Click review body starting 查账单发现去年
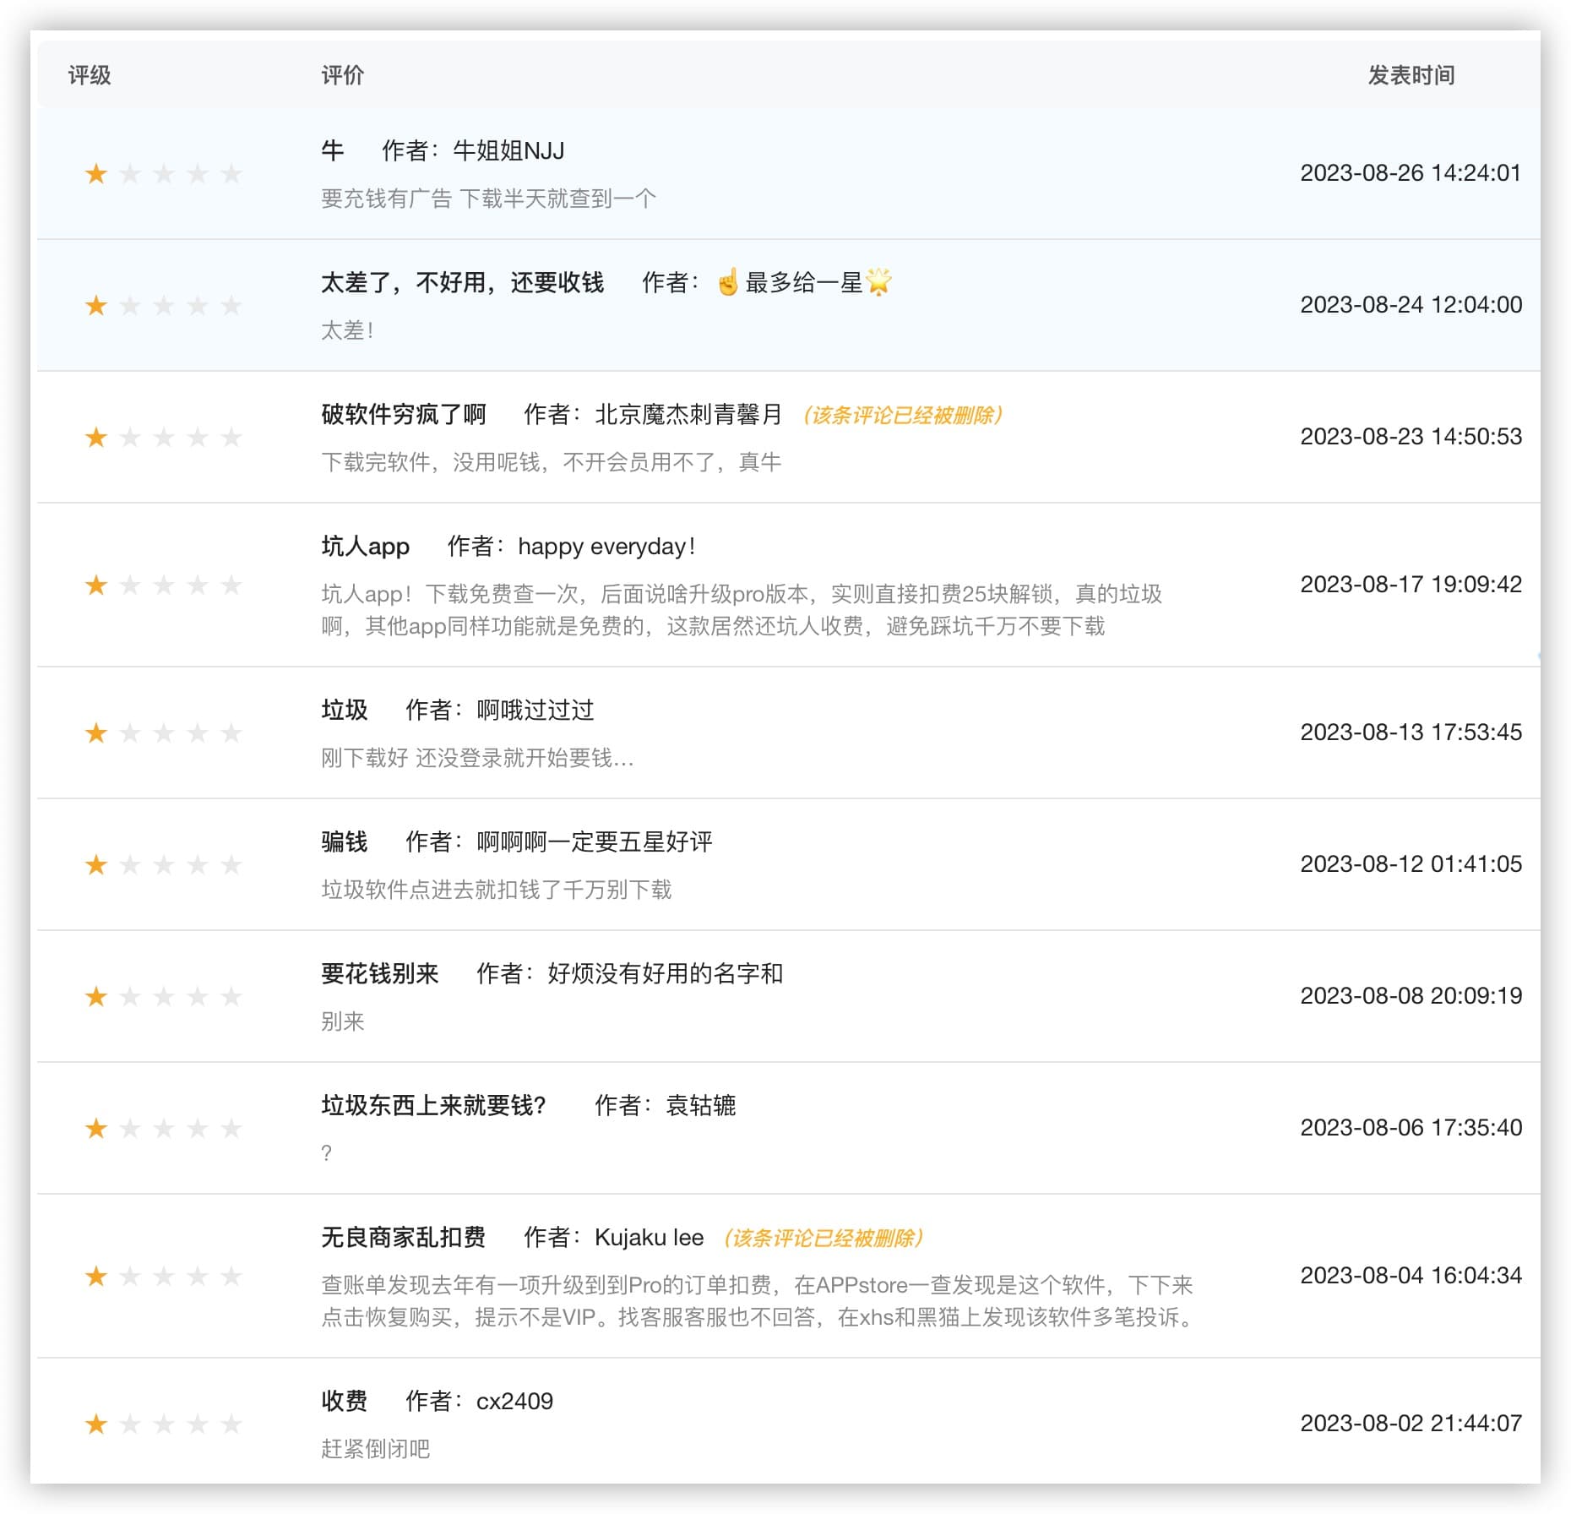 (x=758, y=1301)
